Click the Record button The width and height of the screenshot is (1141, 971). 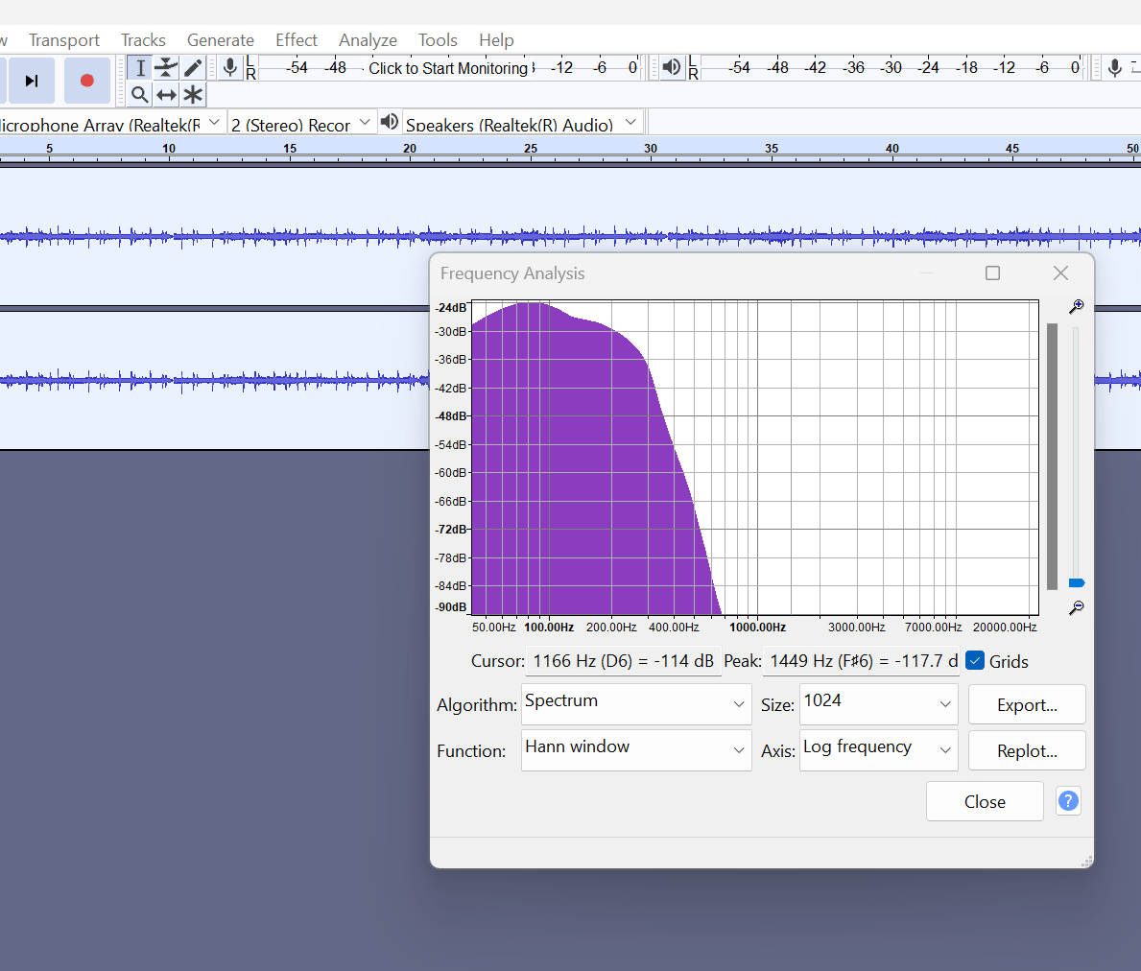pos(87,81)
